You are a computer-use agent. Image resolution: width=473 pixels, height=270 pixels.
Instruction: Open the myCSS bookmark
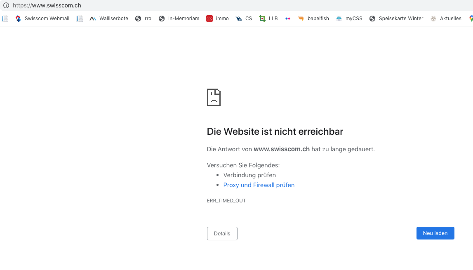coord(349,19)
